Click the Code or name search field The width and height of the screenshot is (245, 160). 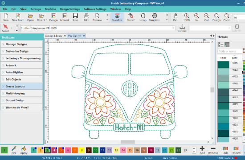(x=230, y=51)
